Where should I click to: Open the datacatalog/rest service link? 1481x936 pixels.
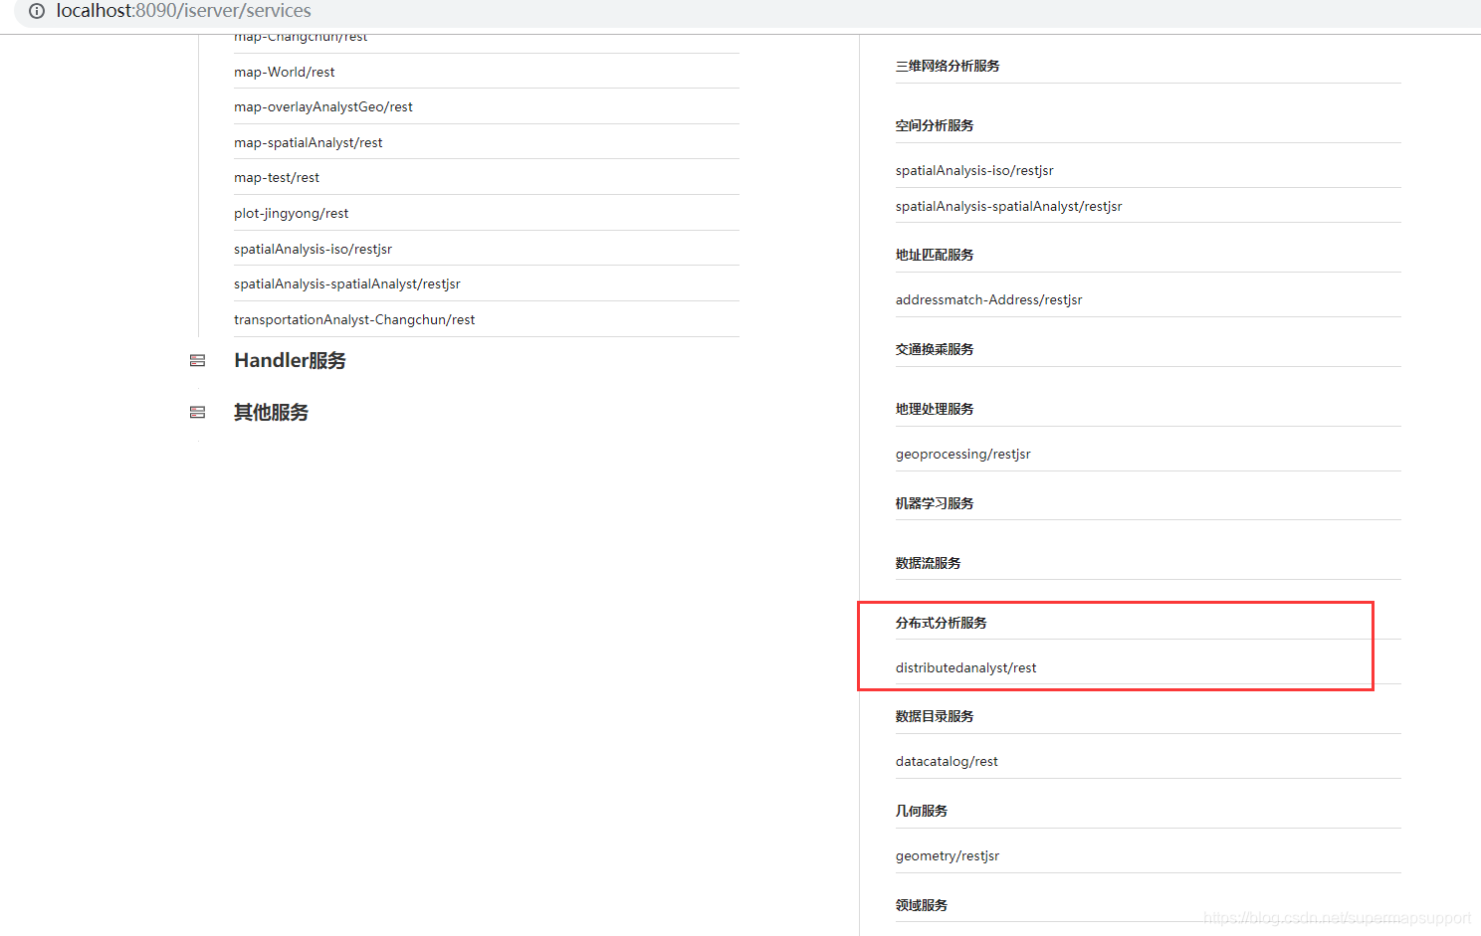click(947, 762)
